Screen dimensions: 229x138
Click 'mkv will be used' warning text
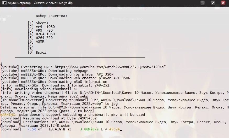click(x=128, y=114)
